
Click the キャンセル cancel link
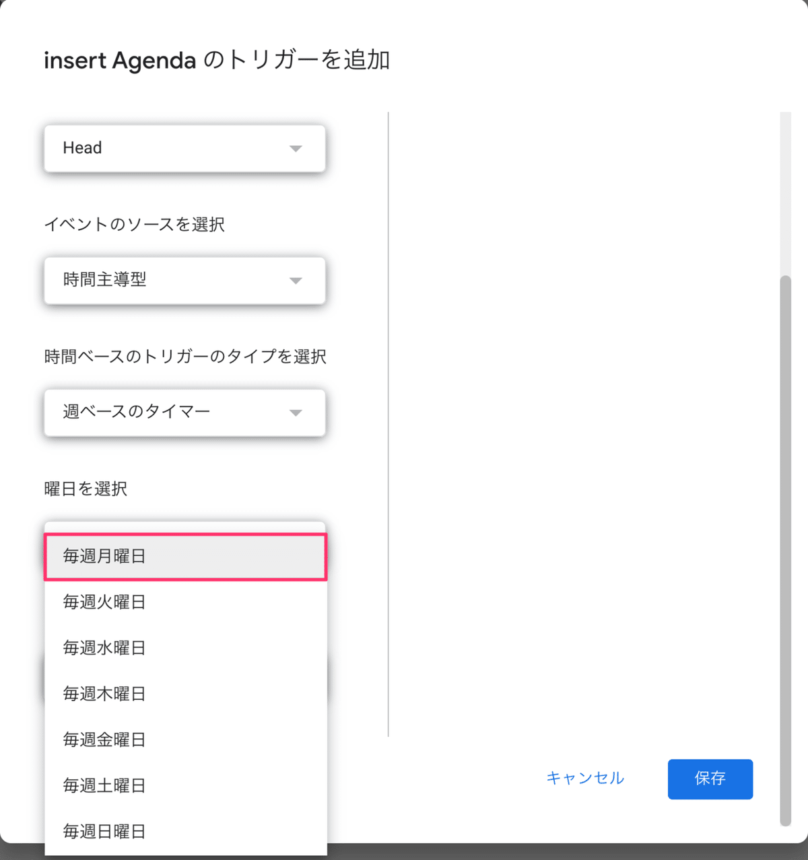click(x=585, y=779)
